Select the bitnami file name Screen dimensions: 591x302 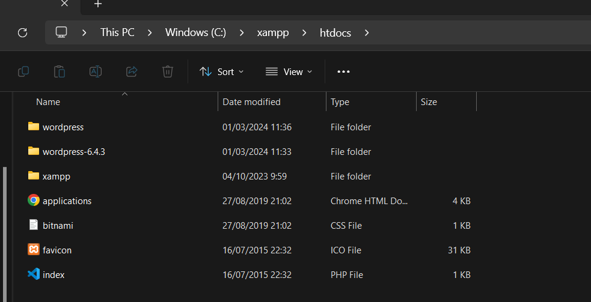tap(58, 226)
